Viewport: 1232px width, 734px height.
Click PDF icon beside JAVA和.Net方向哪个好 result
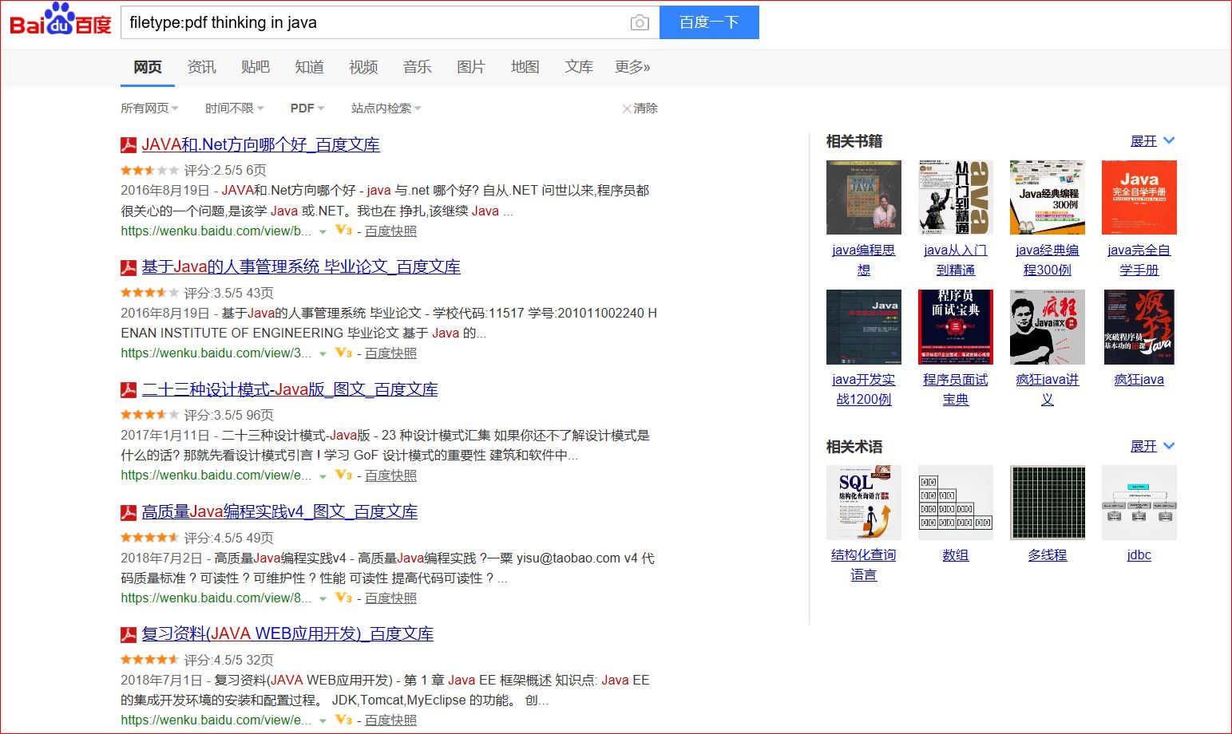(x=128, y=145)
